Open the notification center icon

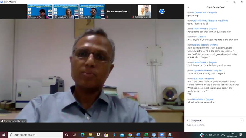(241, 135)
